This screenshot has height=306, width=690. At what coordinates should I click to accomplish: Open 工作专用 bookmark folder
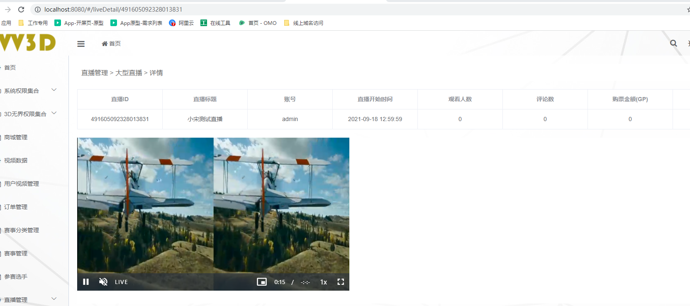33,23
